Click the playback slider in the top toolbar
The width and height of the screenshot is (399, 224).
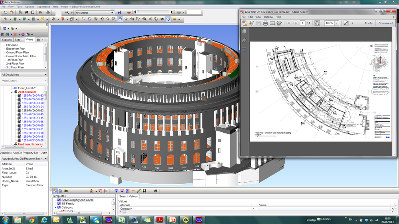154,12
